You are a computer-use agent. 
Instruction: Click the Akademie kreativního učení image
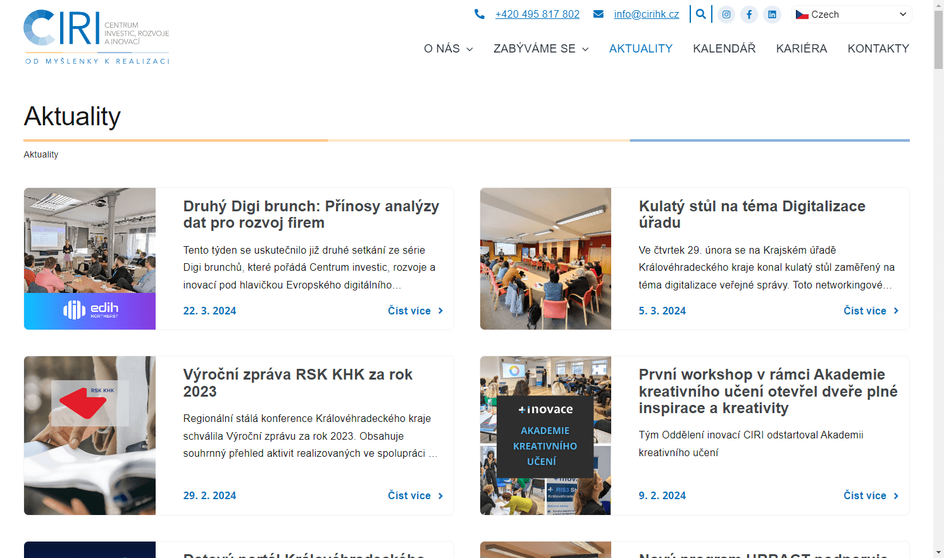[x=545, y=435]
